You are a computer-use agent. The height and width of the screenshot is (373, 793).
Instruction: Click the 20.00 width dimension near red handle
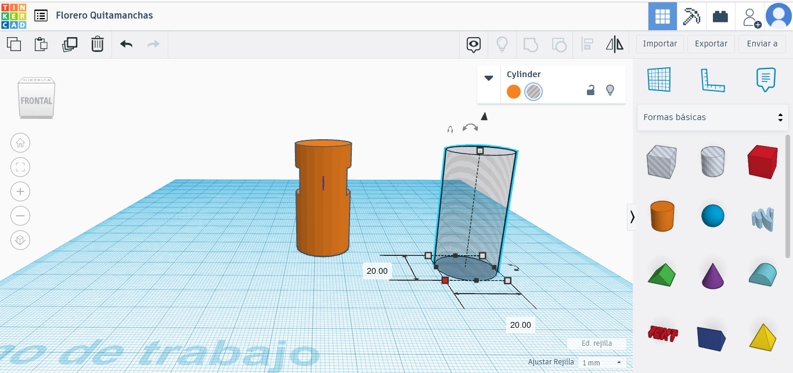pyautogui.click(x=377, y=271)
